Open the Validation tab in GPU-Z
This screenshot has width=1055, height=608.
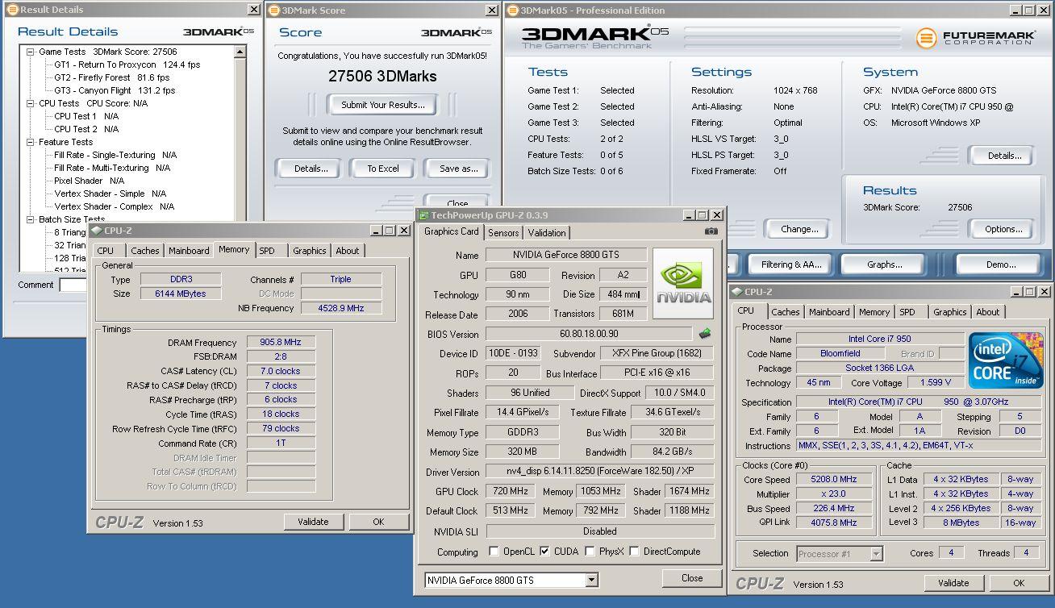(547, 232)
